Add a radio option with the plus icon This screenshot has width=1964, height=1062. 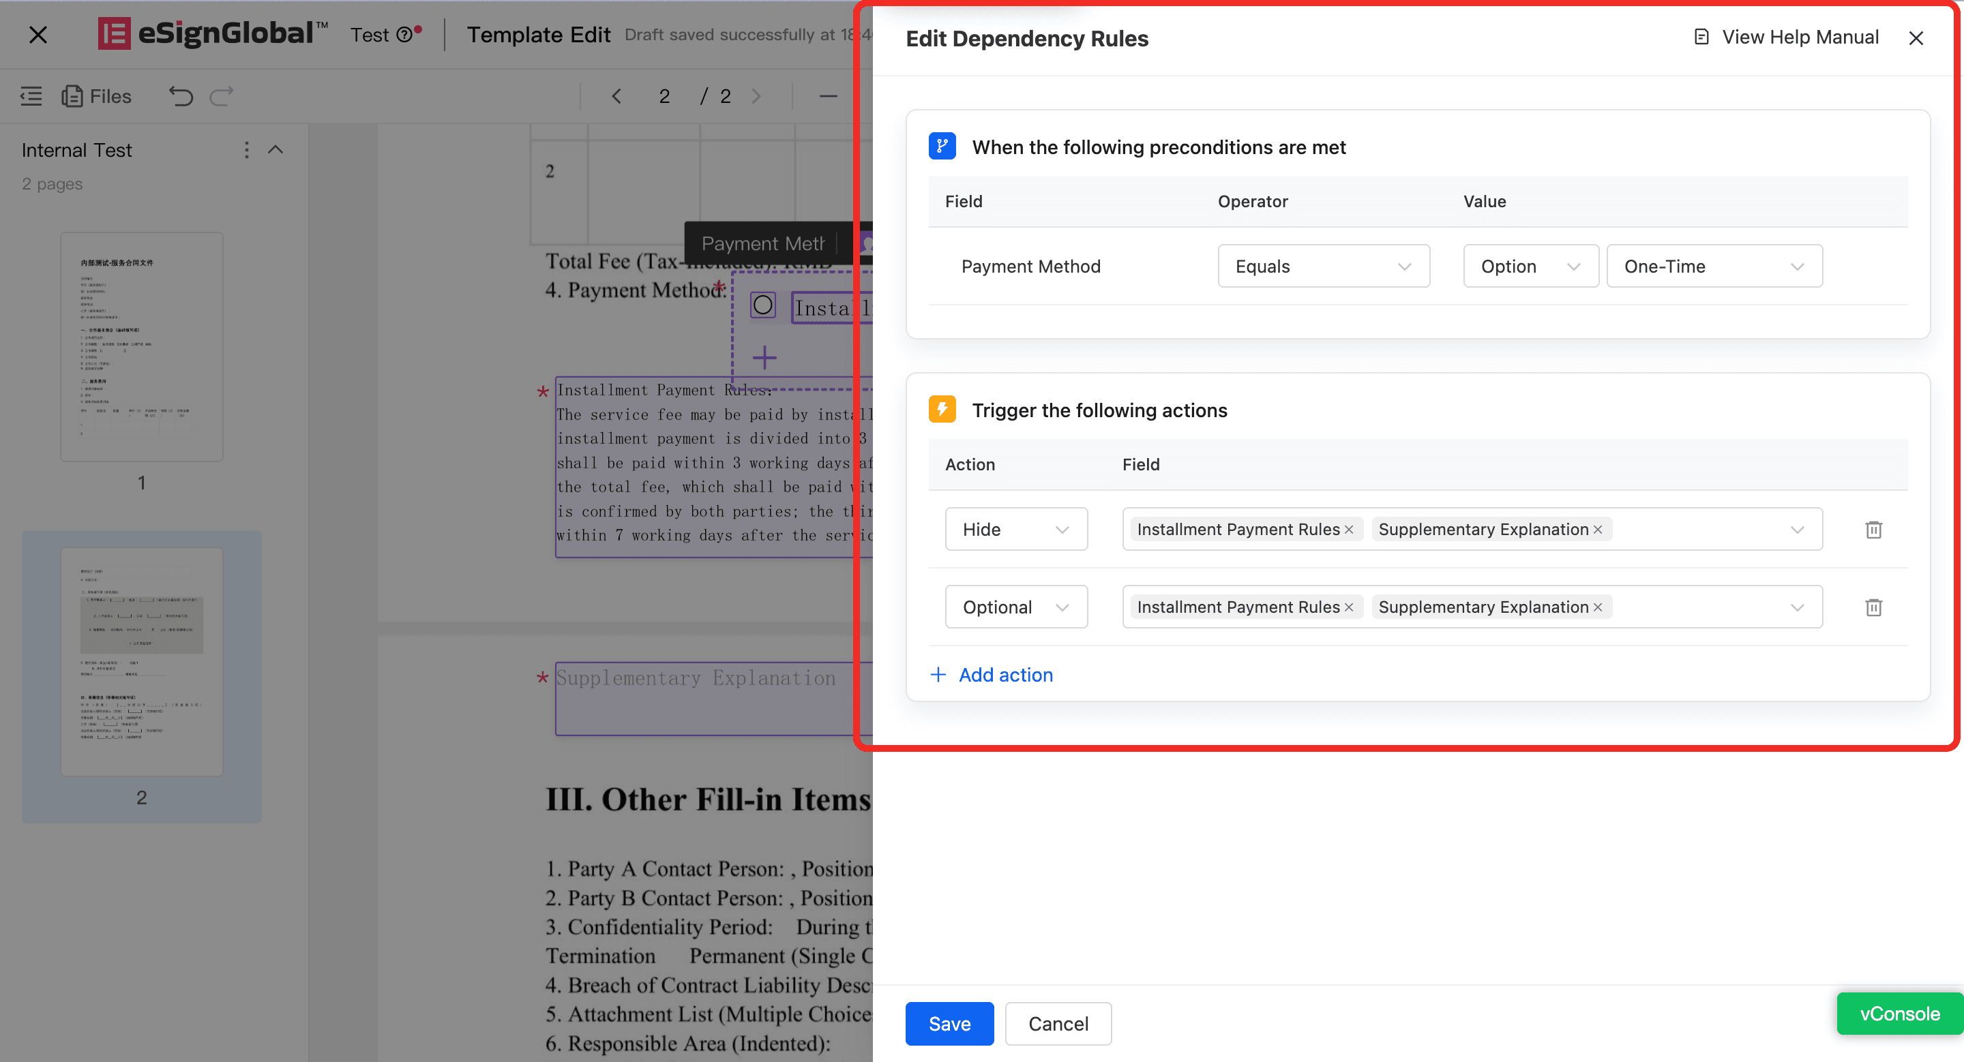click(x=764, y=357)
